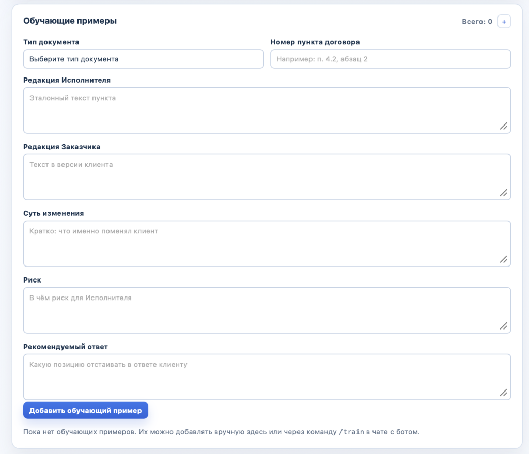Click into the Рекомендуемый ответ text area

click(267, 377)
